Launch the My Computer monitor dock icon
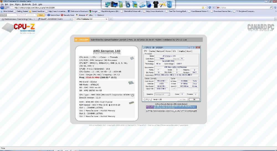Screen dimensions: 277x151 [114, 5]
